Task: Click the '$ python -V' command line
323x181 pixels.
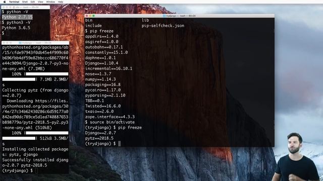Action: click(15, 12)
